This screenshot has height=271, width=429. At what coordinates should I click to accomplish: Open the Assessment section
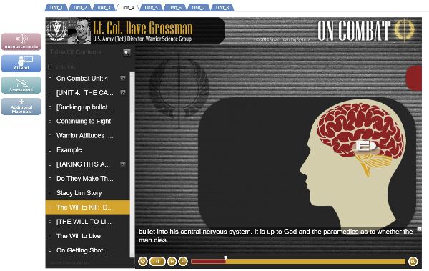(x=21, y=85)
